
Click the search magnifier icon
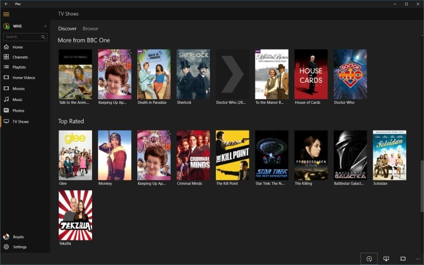click(x=43, y=37)
